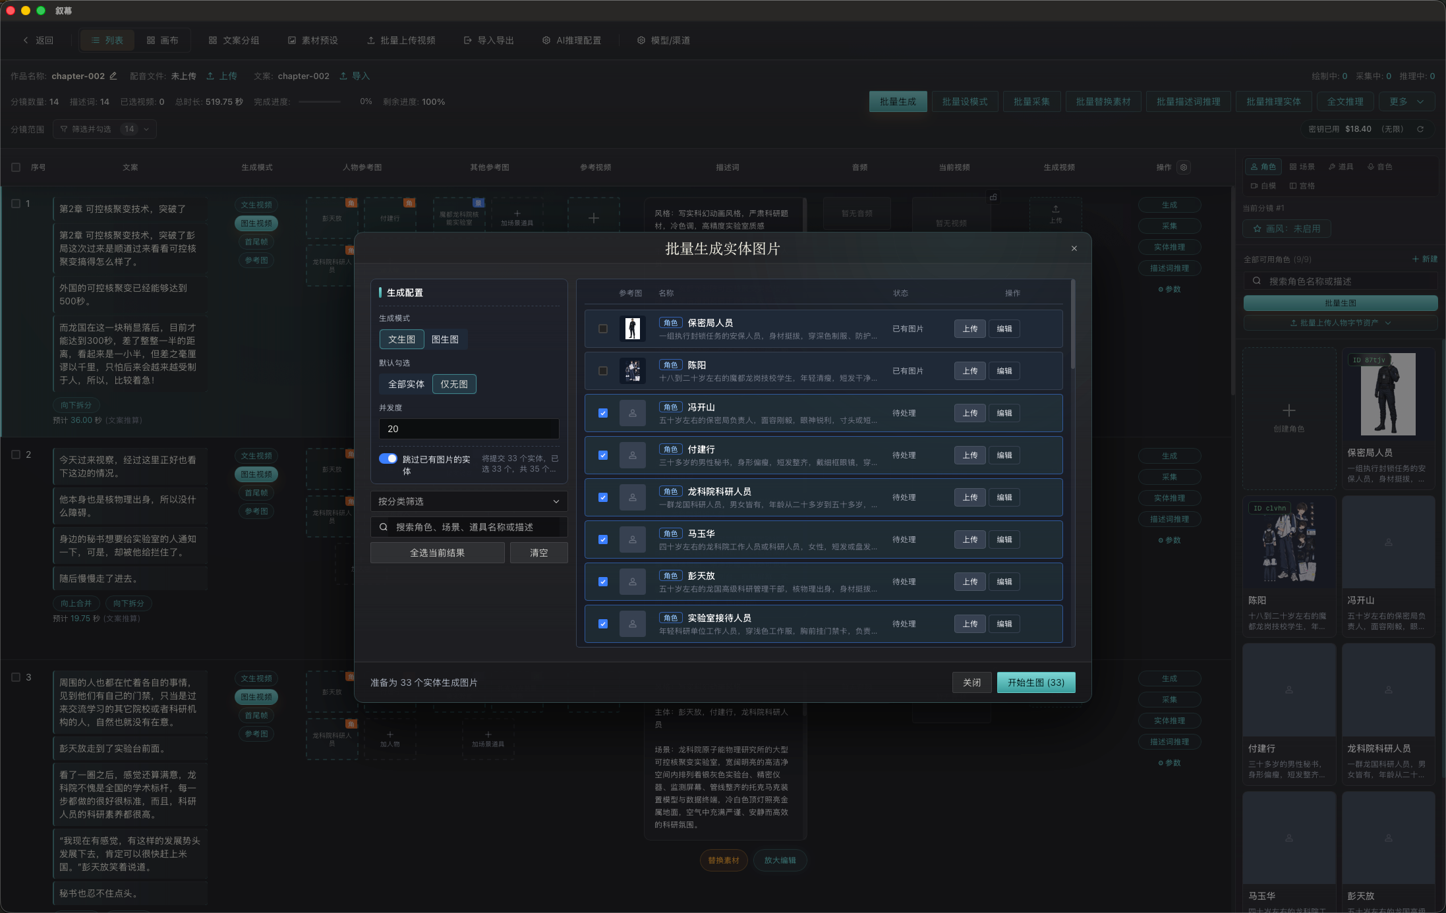1446x913 pixels.
Task: Click the placeholder avatar icon for 冯开山
Action: pos(633,413)
